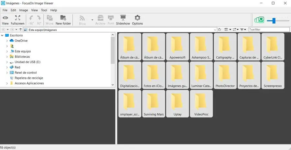Screen dimensions: 291x150
Task: Collapse the Escritorio tree node
Action: 2,35
